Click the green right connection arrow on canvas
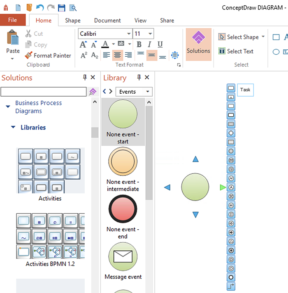Viewport: 288px width, 293px height. click(223, 187)
